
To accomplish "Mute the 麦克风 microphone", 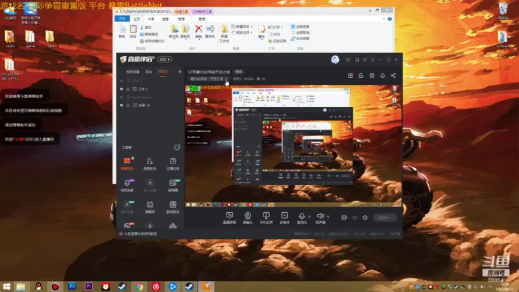I will coord(302,218).
